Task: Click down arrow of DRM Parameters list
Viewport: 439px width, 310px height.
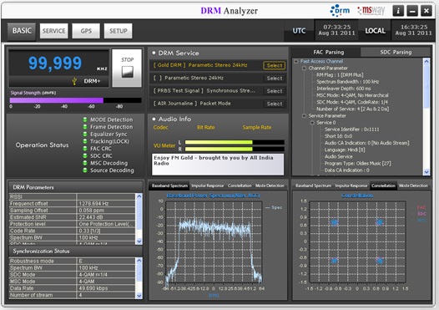Action: coord(139,241)
